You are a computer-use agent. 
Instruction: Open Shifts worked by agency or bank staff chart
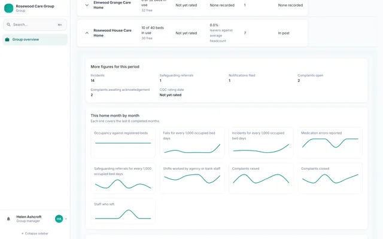[192, 178]
